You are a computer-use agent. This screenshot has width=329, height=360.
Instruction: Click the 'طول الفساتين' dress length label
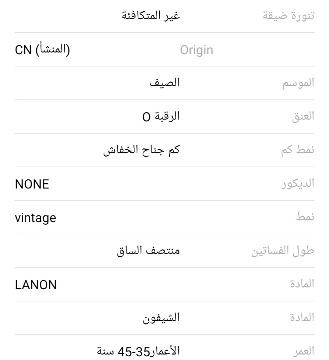coord(282,251)
